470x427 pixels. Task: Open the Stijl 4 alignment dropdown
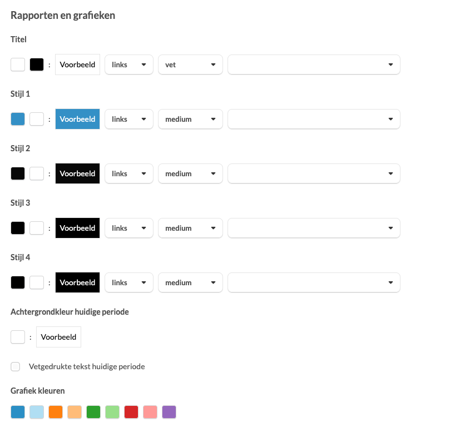[x=129, y=282]
